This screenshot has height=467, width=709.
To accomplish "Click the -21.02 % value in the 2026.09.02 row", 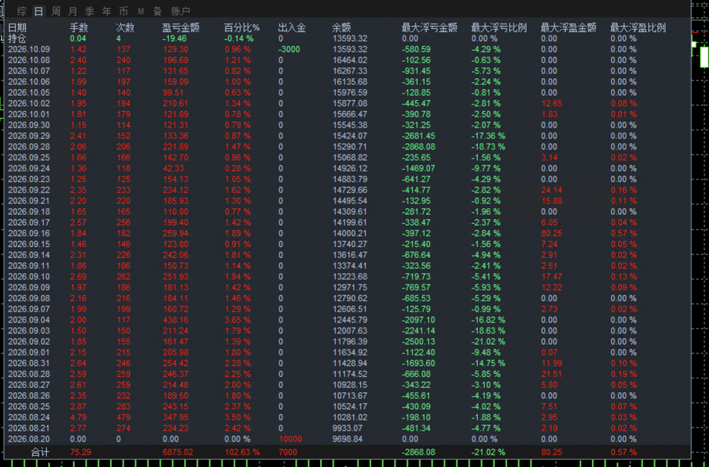I will 489,342.
